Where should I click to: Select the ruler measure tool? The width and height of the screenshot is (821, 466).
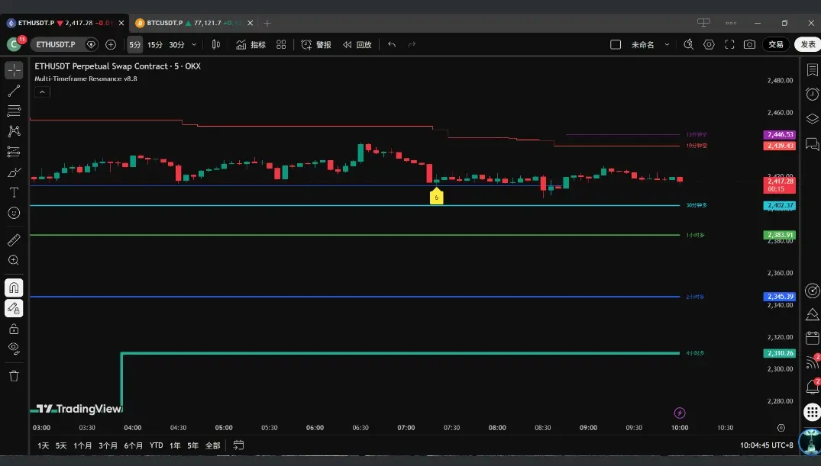[x=15, y=240]
